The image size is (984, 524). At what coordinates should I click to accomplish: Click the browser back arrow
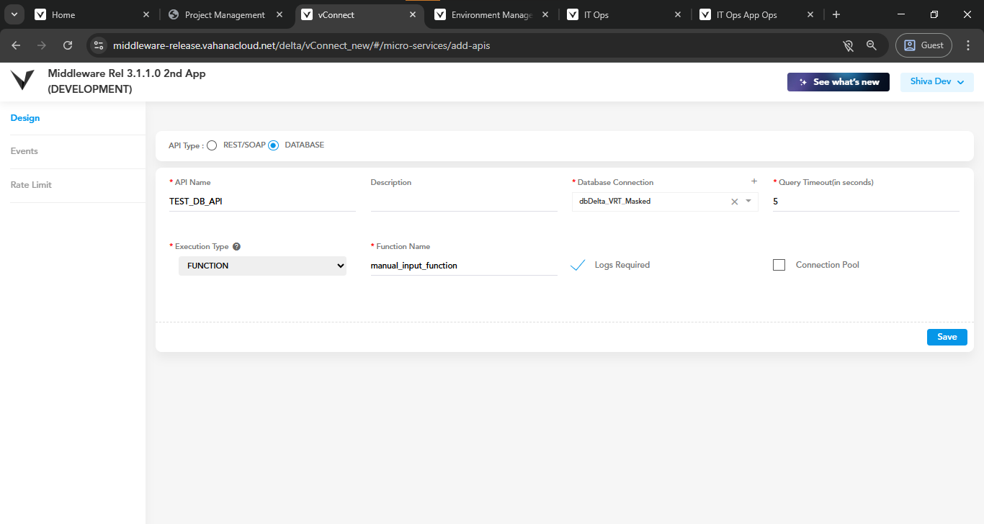[16, 45]
